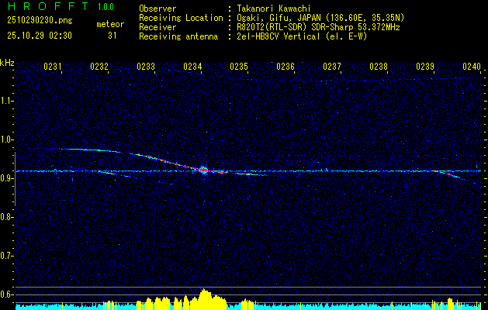This screenshot has height=310, width=488.
Task: Click the HROFFT title text
Action: pyautogui.click(x=47, y=6)
